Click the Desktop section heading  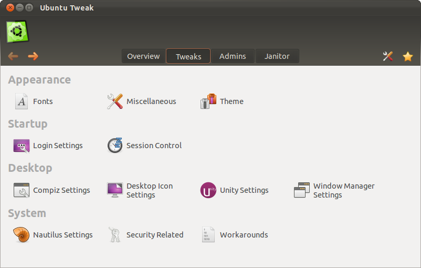pos(30,168)
